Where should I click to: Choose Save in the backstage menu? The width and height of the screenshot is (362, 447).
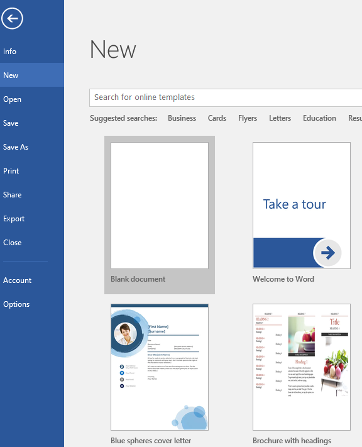point(32,123)
